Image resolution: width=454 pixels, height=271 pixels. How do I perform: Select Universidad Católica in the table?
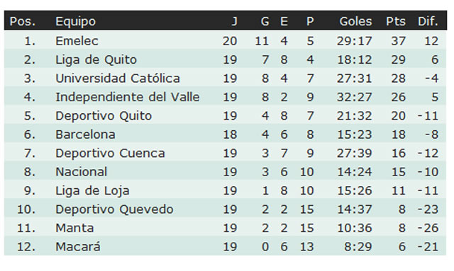[x=118, y=79]
